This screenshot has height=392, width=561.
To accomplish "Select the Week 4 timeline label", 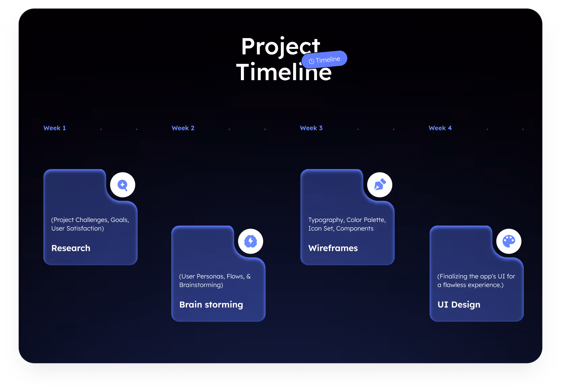I will [440, 128].
